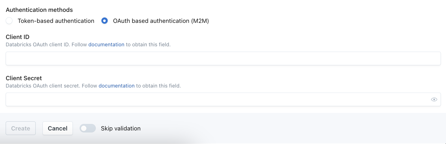Image resolution: width=446 pixels, height=144 pixels.
Task: Toggle the Skip validation switch
Action: [88, 128]
